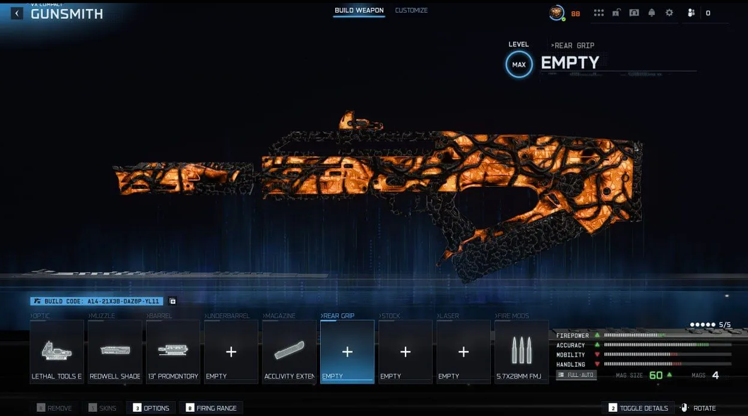The height and width of the screenshot is (416, 748).
Task: Click the EMPTY rear grip title text
Action: [570, 63]
